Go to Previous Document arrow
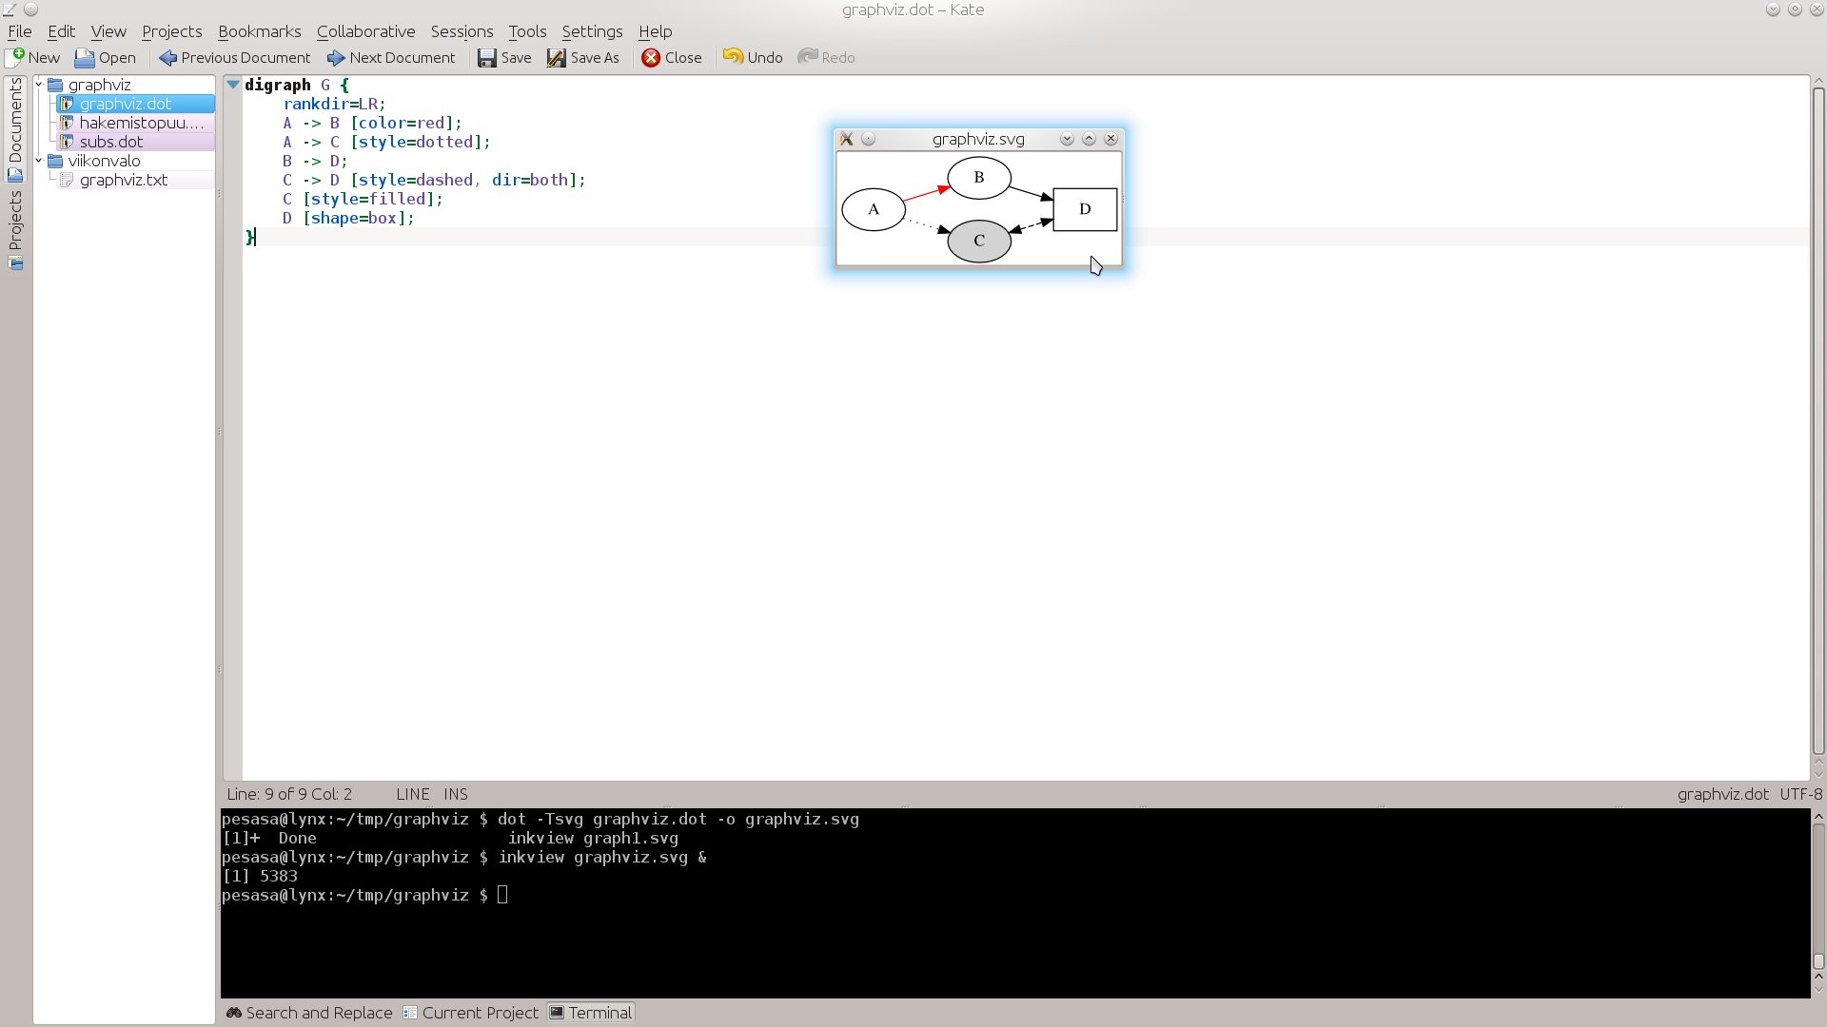1827x1027 pixels. 167,58
